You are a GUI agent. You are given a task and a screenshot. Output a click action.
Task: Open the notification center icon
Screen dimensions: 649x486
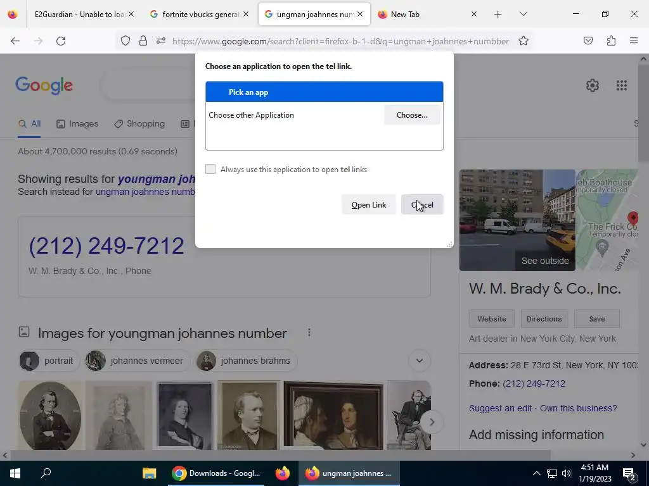[x=629, y=473]
